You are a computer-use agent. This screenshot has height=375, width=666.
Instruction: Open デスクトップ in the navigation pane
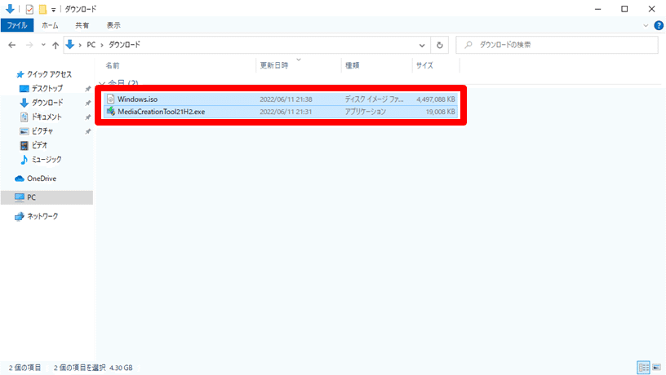pyautogui.click(x=47, y=88)
